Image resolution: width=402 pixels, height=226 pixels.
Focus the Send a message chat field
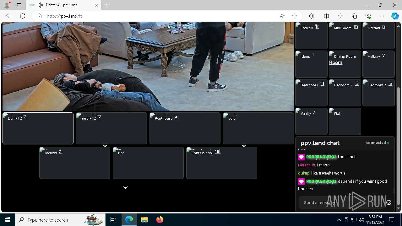click(342, 202)
